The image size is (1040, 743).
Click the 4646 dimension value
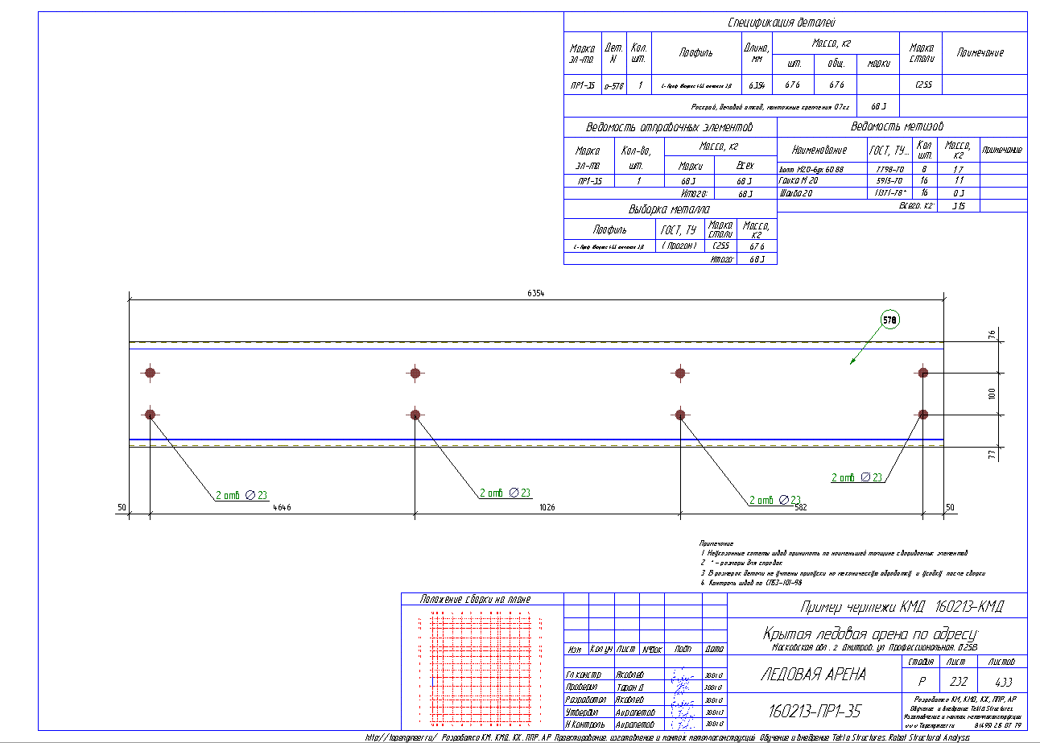tap(281, 508)
